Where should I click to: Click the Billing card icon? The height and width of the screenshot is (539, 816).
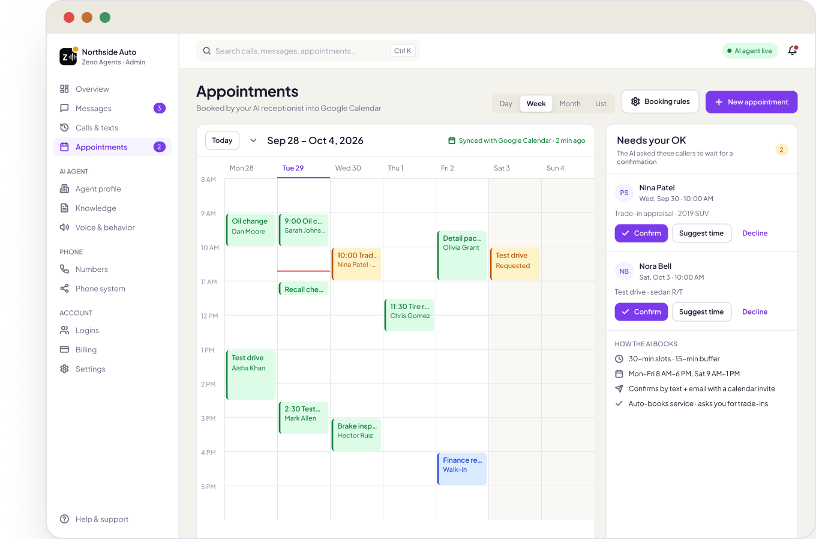[x=64, y=349]
